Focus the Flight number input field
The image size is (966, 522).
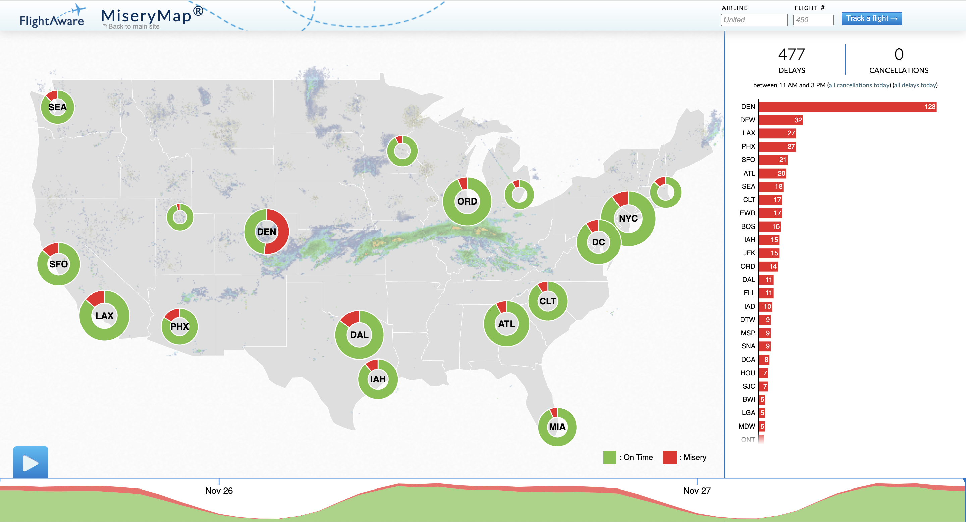[813, 20]
